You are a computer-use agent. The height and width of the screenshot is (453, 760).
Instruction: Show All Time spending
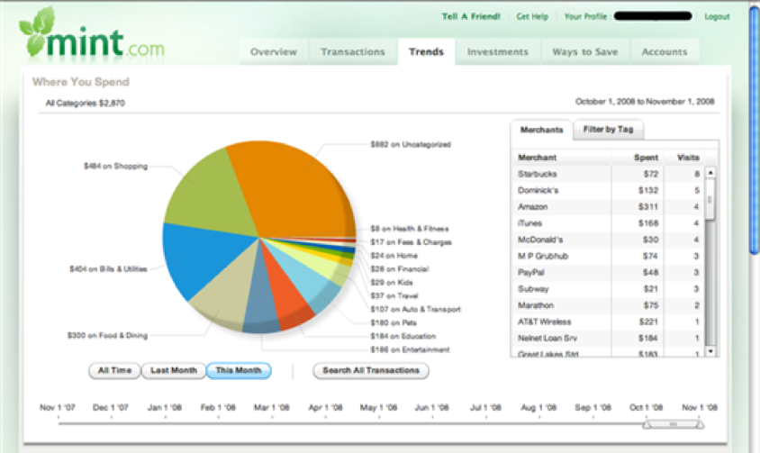[115, 370]
